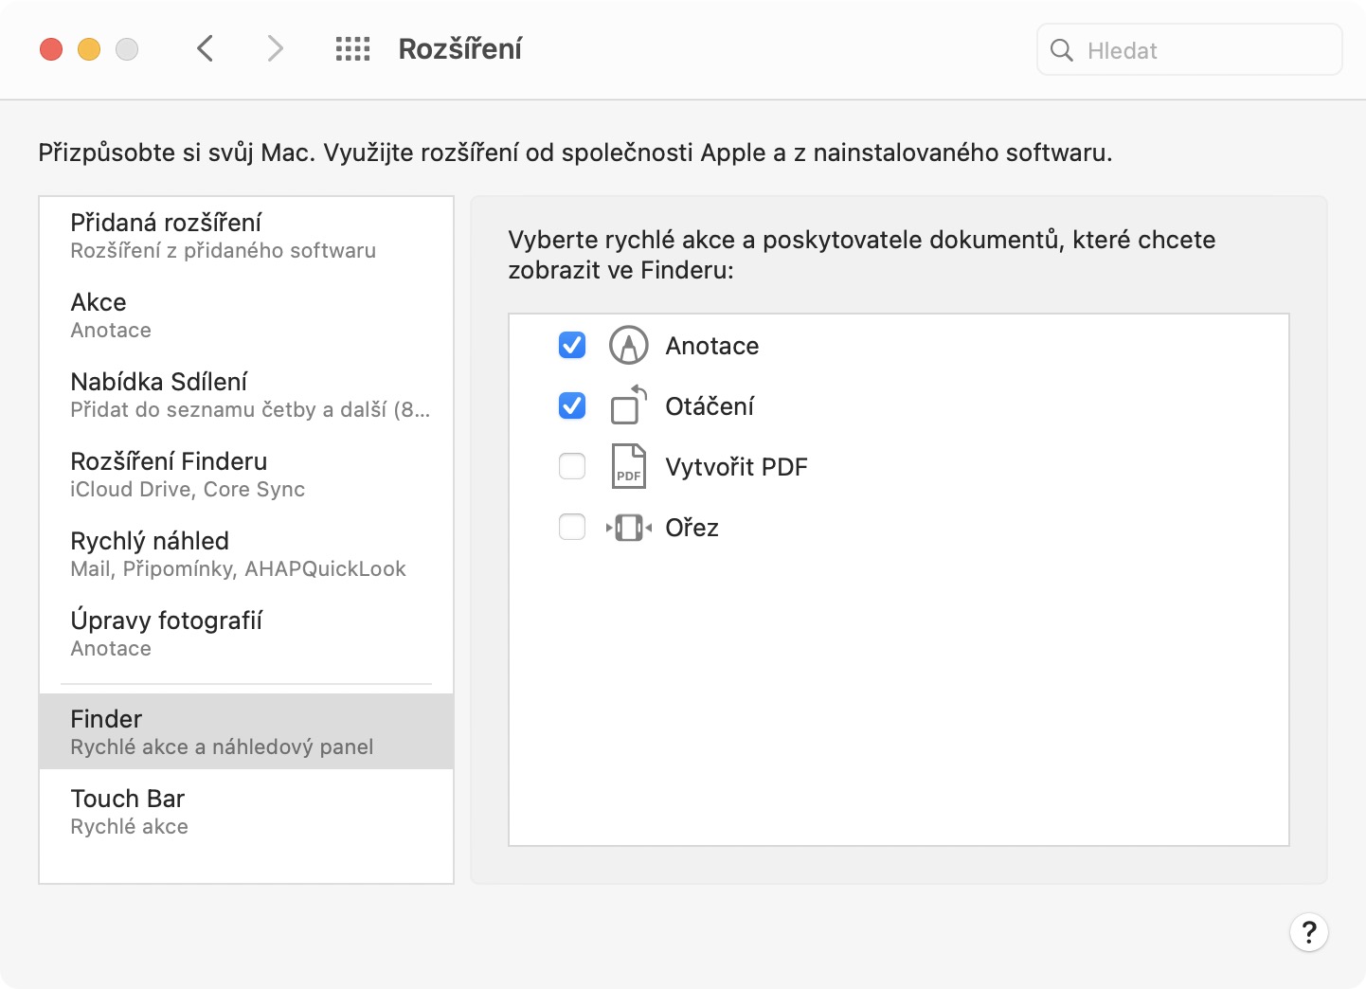The width and height of the screenshot is (1366, 989).
Task: Select Přidaná rozšíření in sidebar
Action: point(246,235)
